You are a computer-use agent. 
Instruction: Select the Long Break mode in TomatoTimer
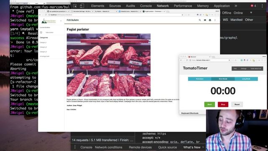click(x=246, y=79)
